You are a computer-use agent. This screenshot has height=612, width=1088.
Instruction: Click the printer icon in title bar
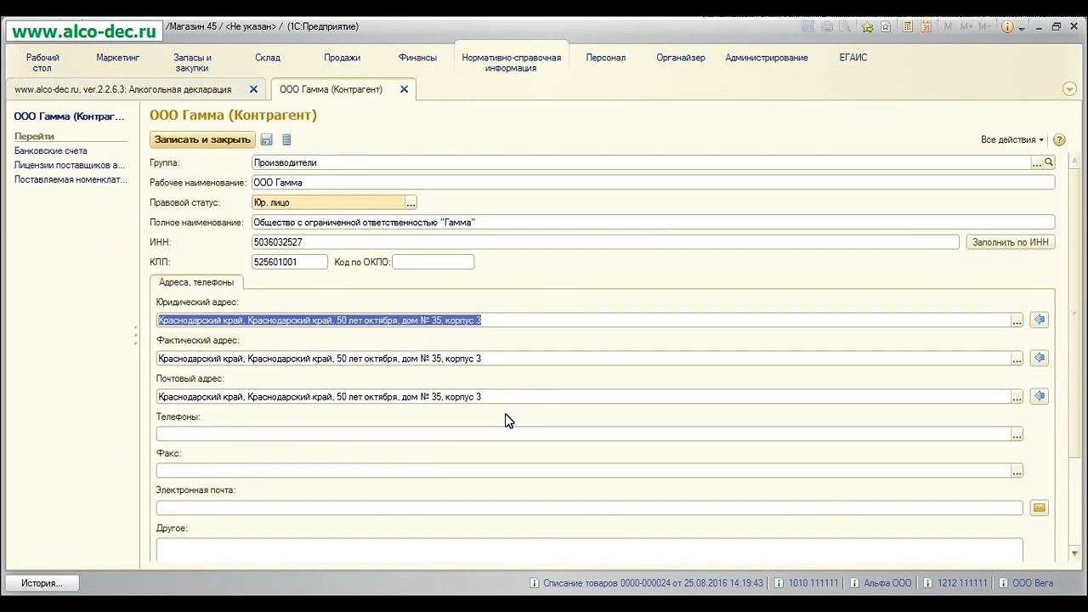(x=827, y=26)
